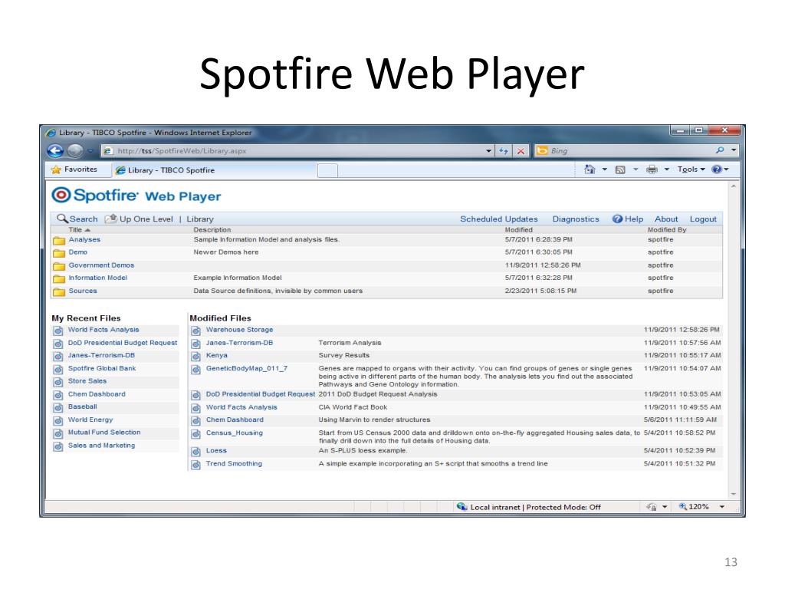Click the zoom magnifier icon in status bar
This screenshot has width=785, height=589.
tap(682, 506)
